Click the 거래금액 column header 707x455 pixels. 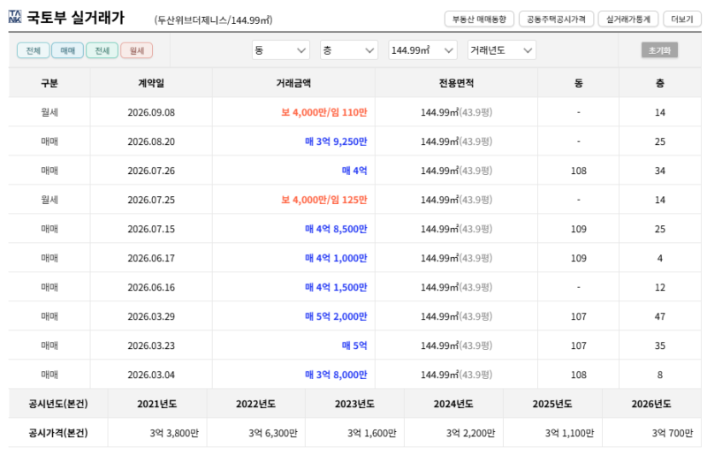[x=293, y=83]
